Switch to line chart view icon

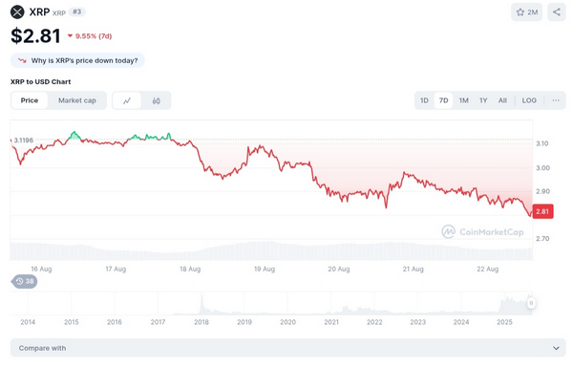tap(127, 100)
